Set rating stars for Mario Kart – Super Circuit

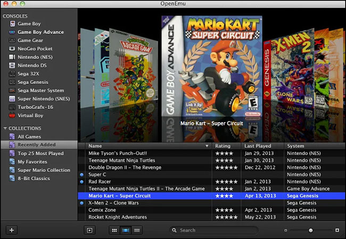pyautogui.click(x=224, y=196)
